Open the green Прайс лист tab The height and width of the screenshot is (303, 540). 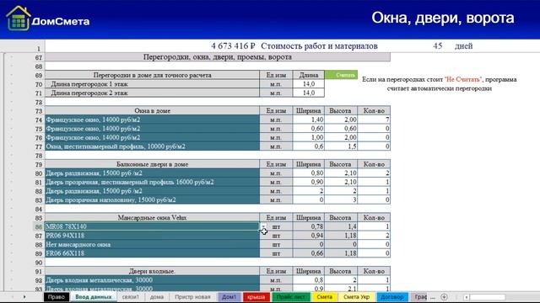point(291,297)
